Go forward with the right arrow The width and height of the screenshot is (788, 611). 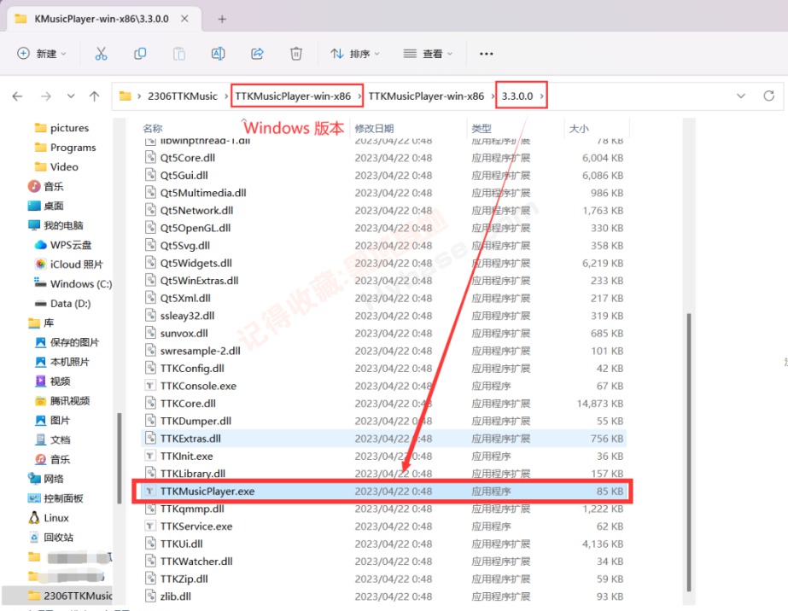click(46, 96)
